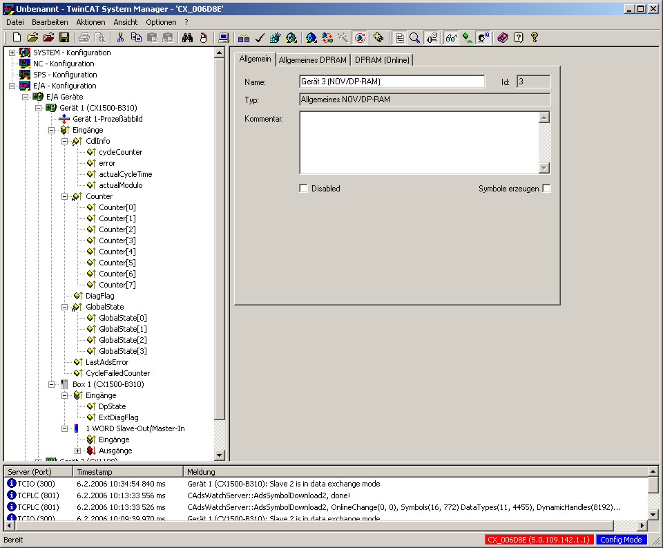Click the mouse icon next to binoculars

(x=203, y=37)
